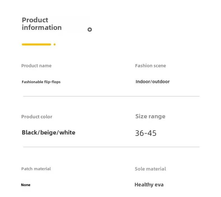Click the Product information heading

(42, 24)
